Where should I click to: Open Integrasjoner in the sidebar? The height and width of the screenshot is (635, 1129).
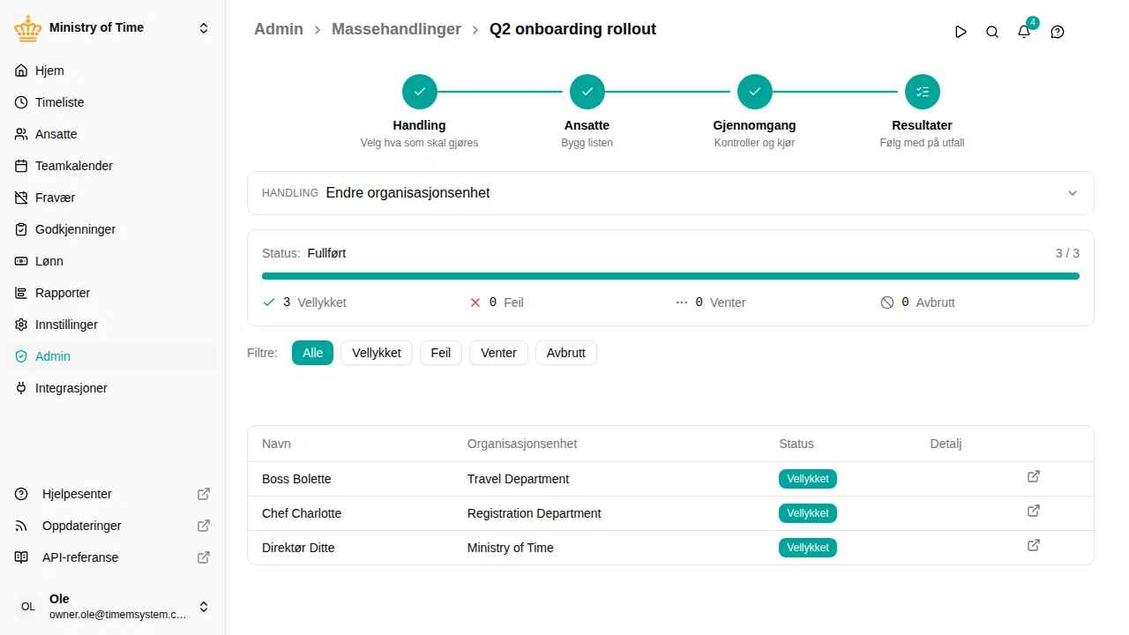click(112, 388)
